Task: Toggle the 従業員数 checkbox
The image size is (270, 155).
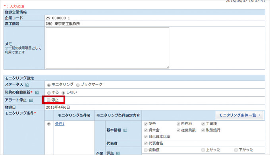Action: (x=178, y=130)
